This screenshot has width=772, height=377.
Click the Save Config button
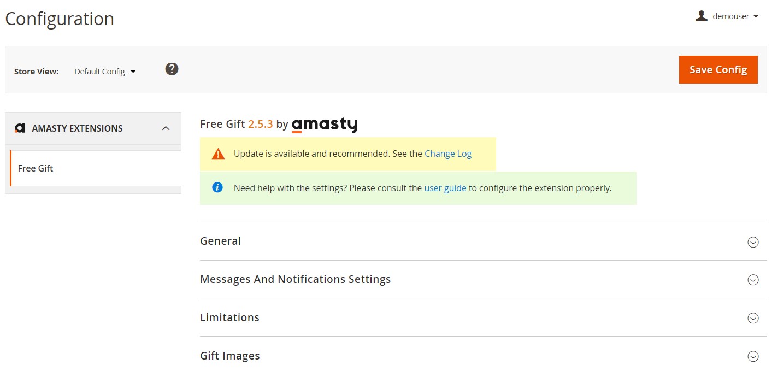[718, 69]
